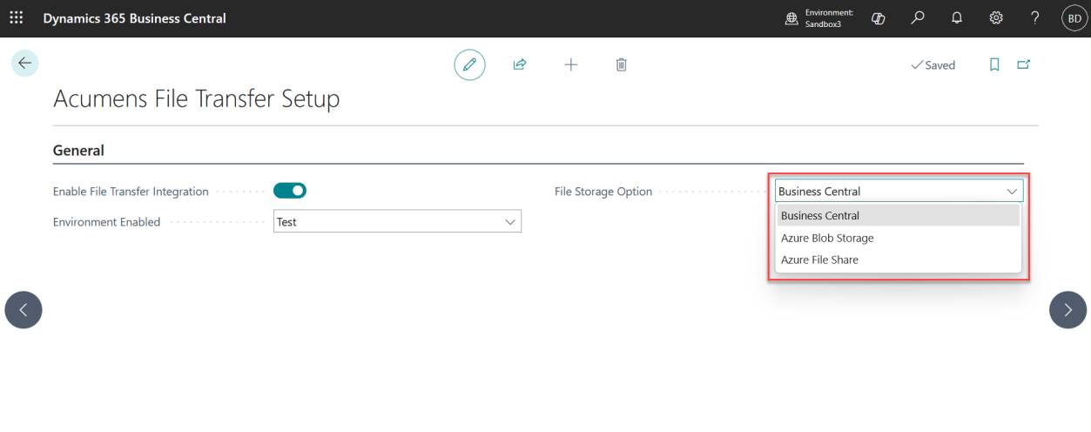Screen dimensions: 1091x432
Task: Open the BD user account avatar
Action: [1074, 18]
